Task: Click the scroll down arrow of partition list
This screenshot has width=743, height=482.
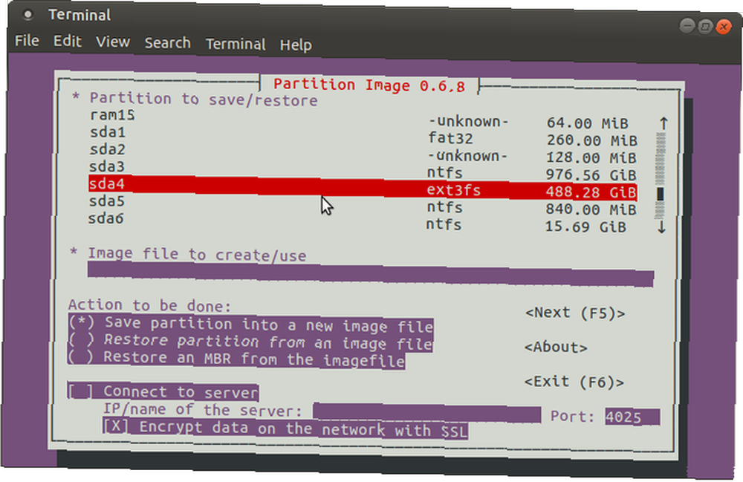Action: [662, 227]
